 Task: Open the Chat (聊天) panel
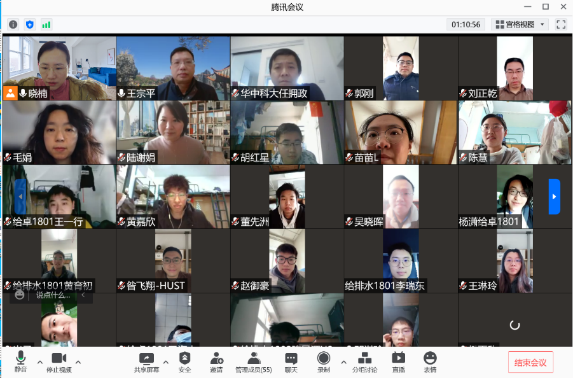[x=291, y=362]
